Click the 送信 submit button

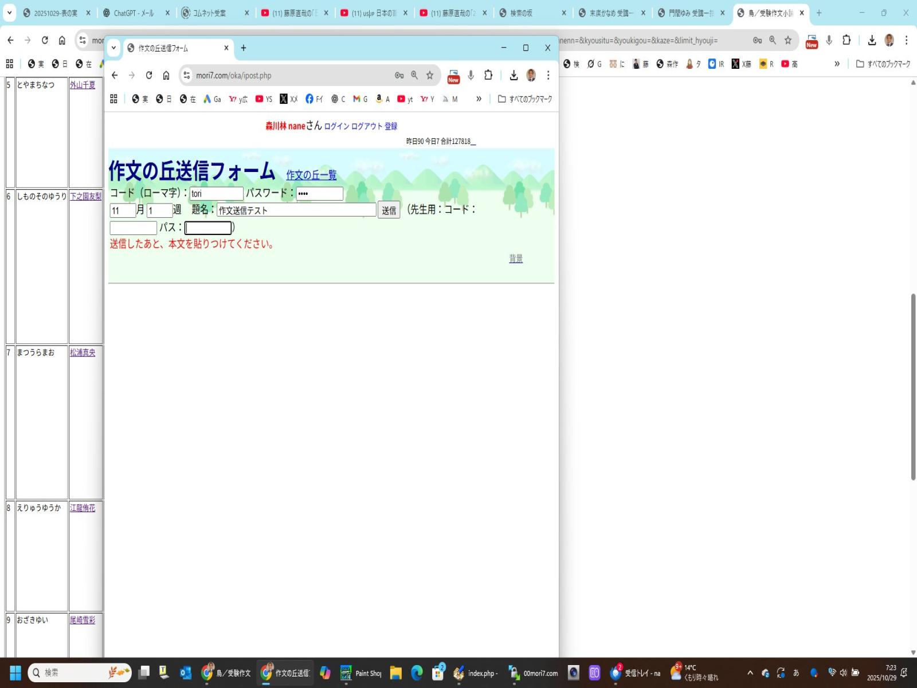389,210
